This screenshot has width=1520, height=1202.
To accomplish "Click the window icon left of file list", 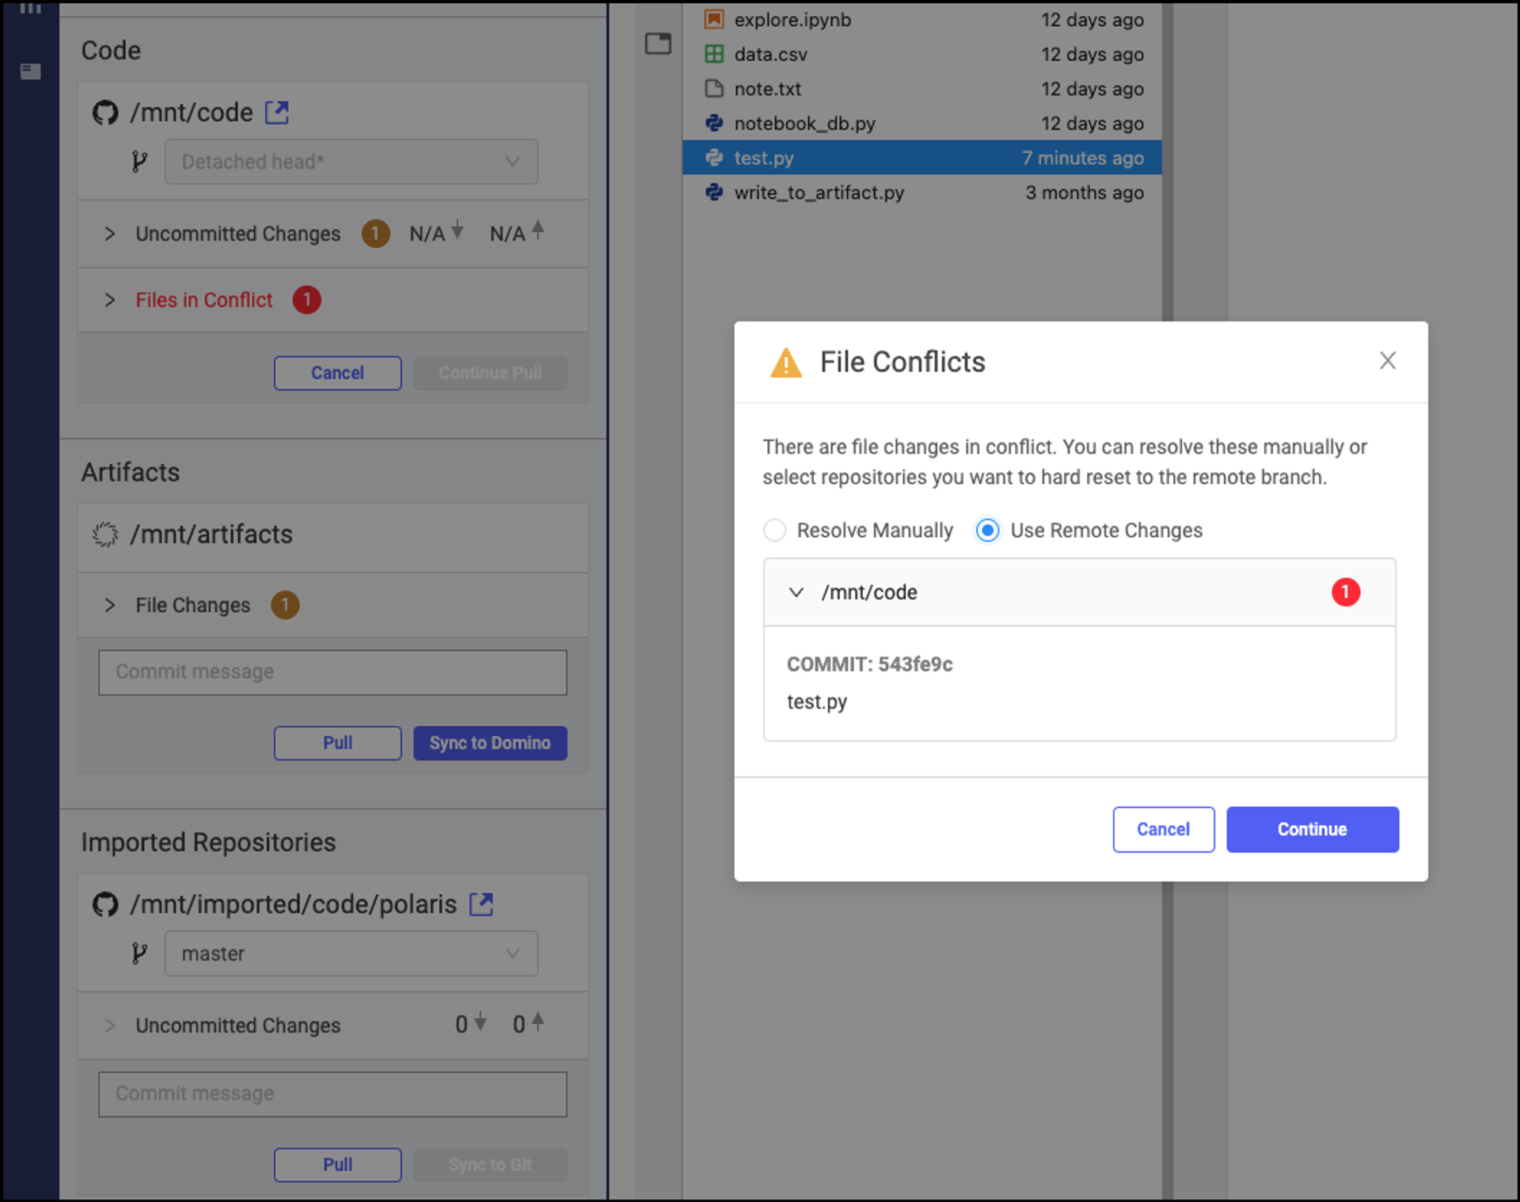I will (658, 43).
